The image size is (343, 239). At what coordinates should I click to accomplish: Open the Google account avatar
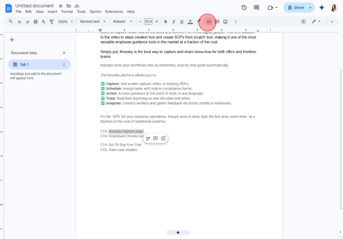[334, 8]
